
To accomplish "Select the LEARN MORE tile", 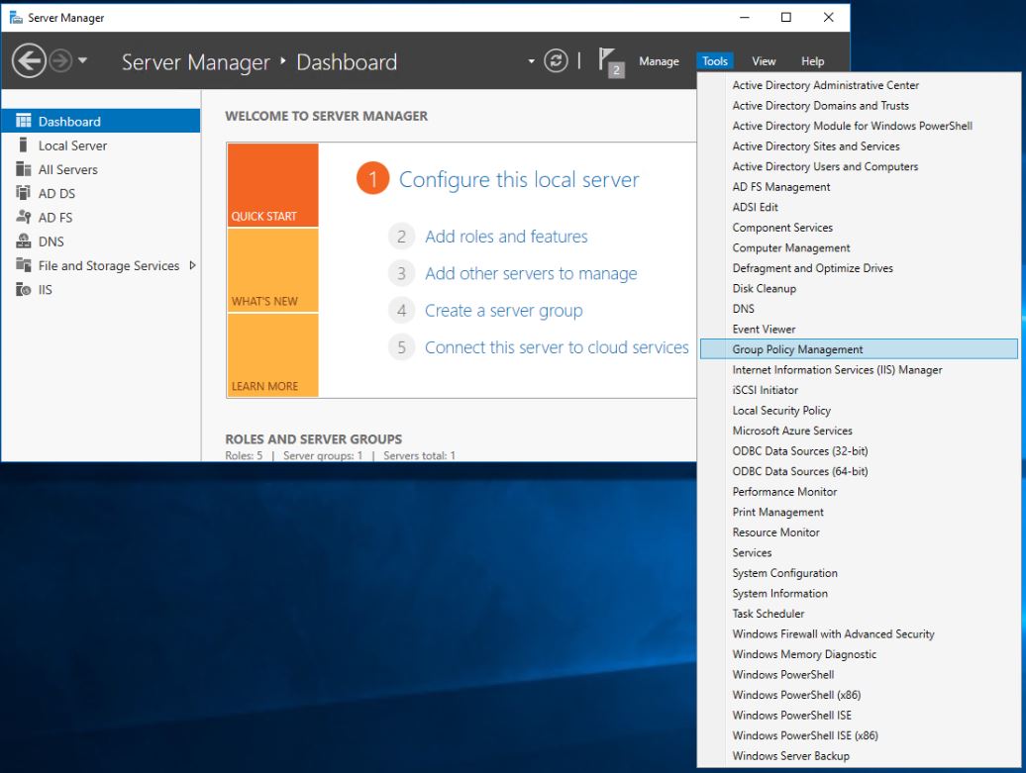I will point(272,355).
